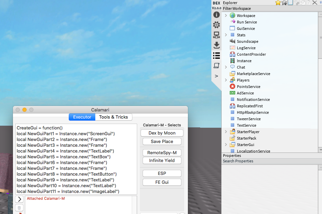Select the Dex explorer list icon
Screen dimensions: 322x214
click(216, 55)
